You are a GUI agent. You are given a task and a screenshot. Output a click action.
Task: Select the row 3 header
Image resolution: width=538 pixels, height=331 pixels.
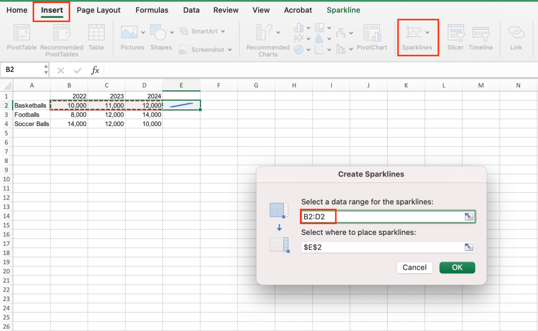tap(6, 115)
